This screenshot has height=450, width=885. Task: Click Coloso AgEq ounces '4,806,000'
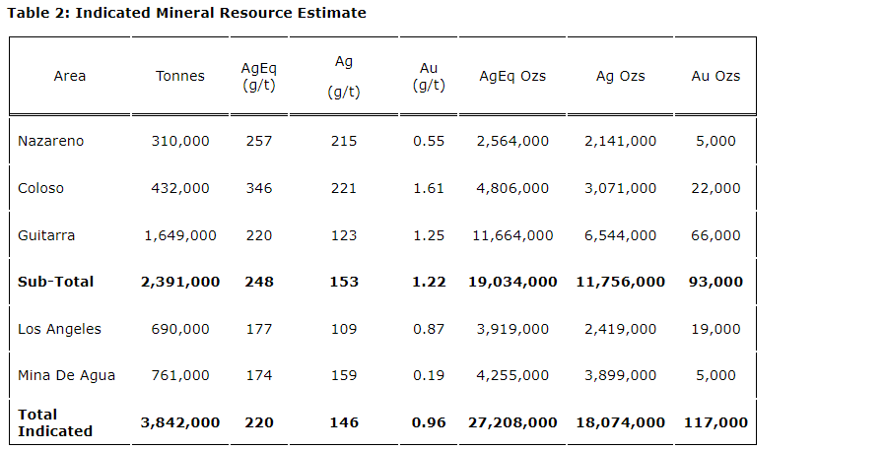(x=512, y=188)
